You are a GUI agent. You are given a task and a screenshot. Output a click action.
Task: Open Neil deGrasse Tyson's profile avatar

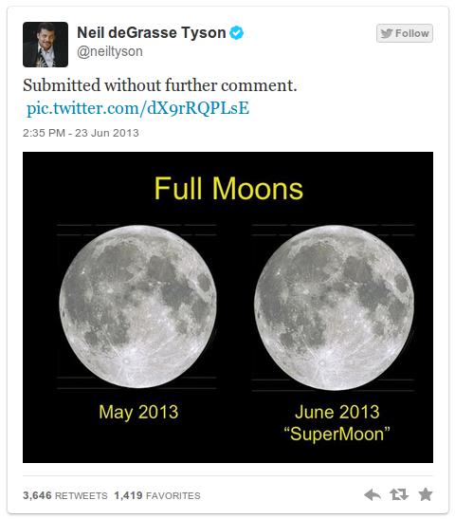point(45,45)
